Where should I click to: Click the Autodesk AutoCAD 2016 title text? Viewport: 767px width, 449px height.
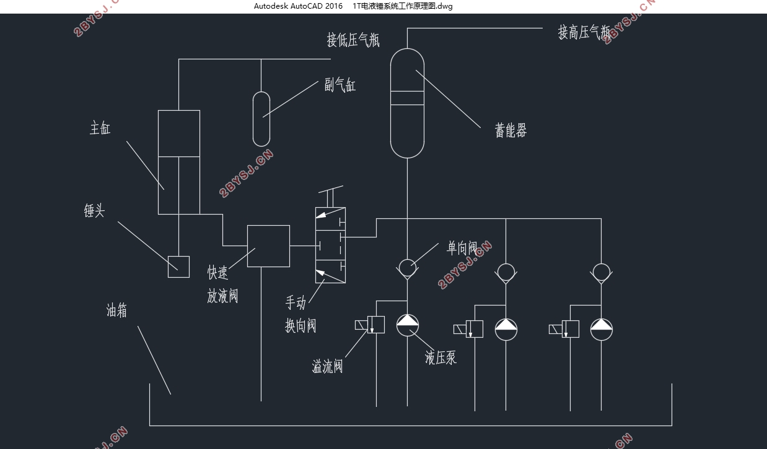pyautogui.click(x=298, y=6)
